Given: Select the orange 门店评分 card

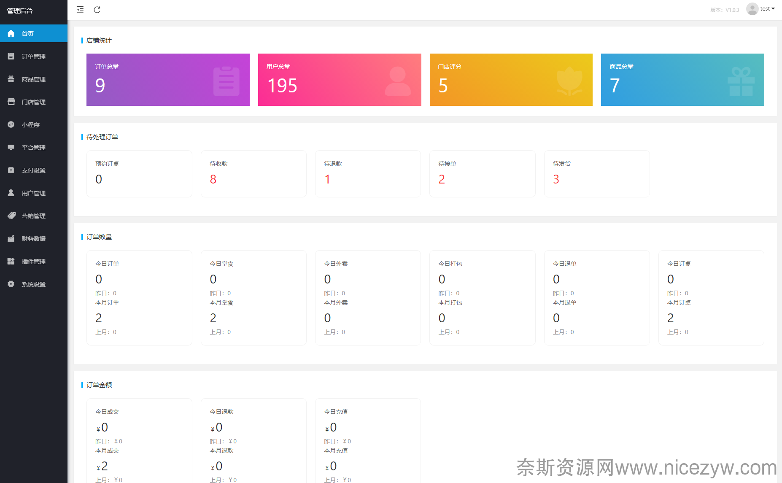Looking at the screenshot, I should (x=511, y=80).
